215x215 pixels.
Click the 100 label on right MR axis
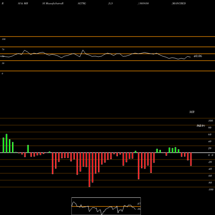[211, 121]
